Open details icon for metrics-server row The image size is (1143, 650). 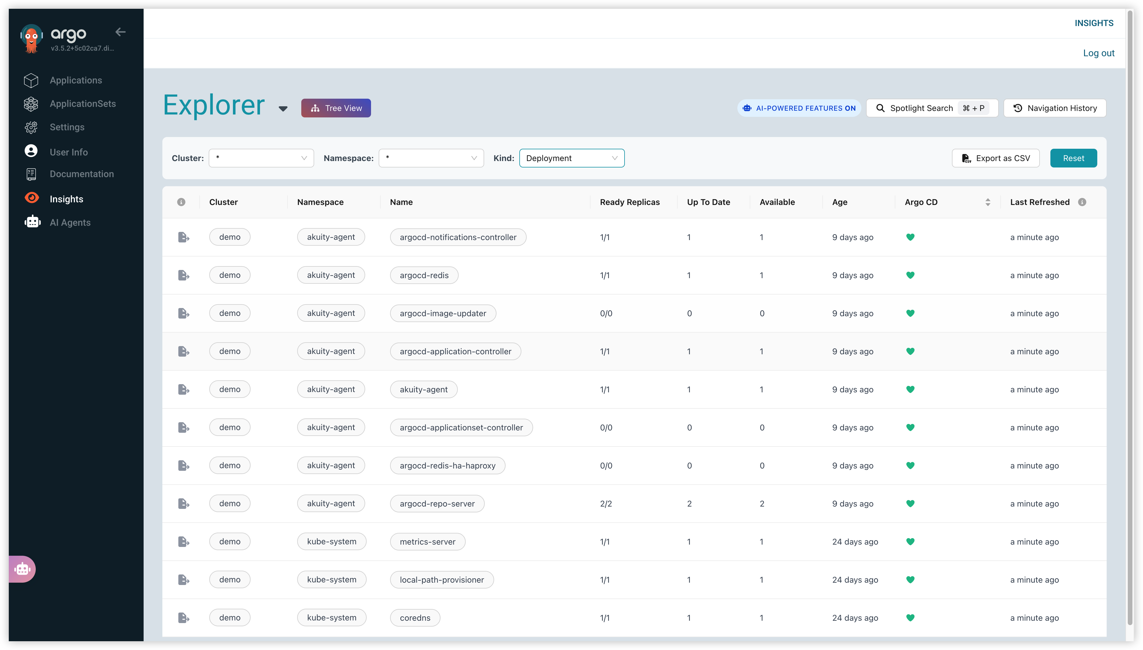tap(184, 541)
